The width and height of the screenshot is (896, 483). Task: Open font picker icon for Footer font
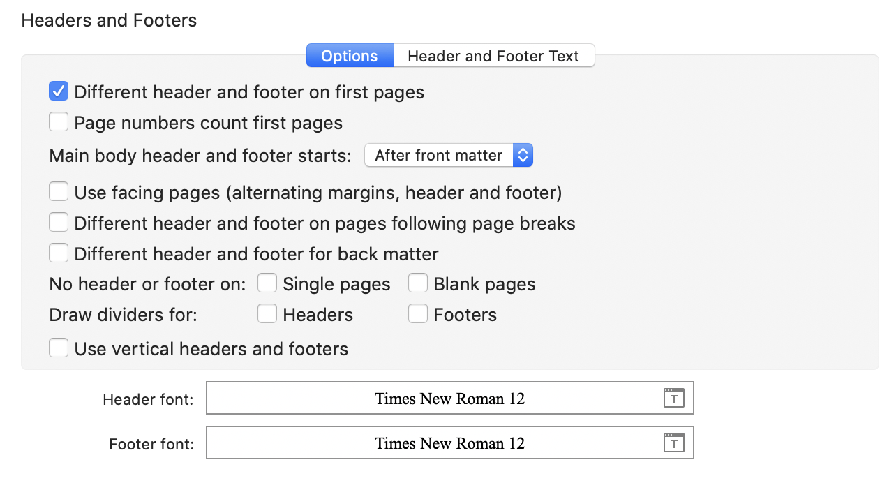tap(673, 443)
